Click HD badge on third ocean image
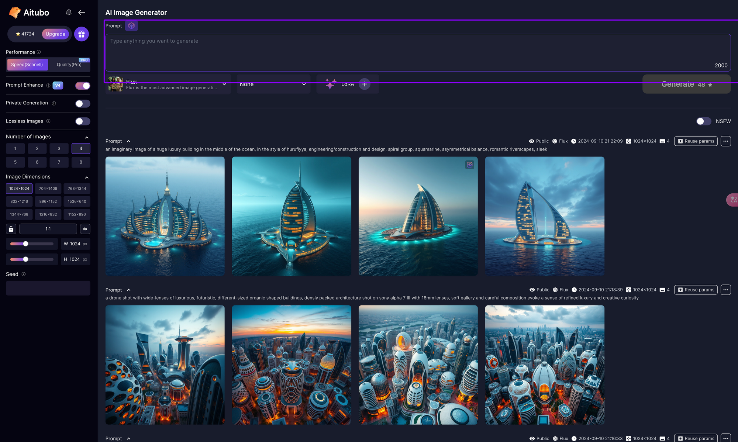Image resolution: width=738 pixels, height=442 pixels. (x=470, y=165)
